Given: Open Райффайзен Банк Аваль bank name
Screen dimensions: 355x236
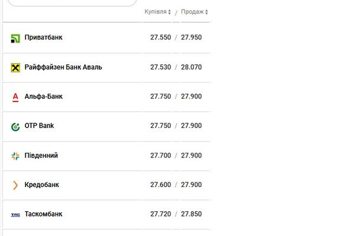Looking at the screenshot, I should (x=63, y=67).
